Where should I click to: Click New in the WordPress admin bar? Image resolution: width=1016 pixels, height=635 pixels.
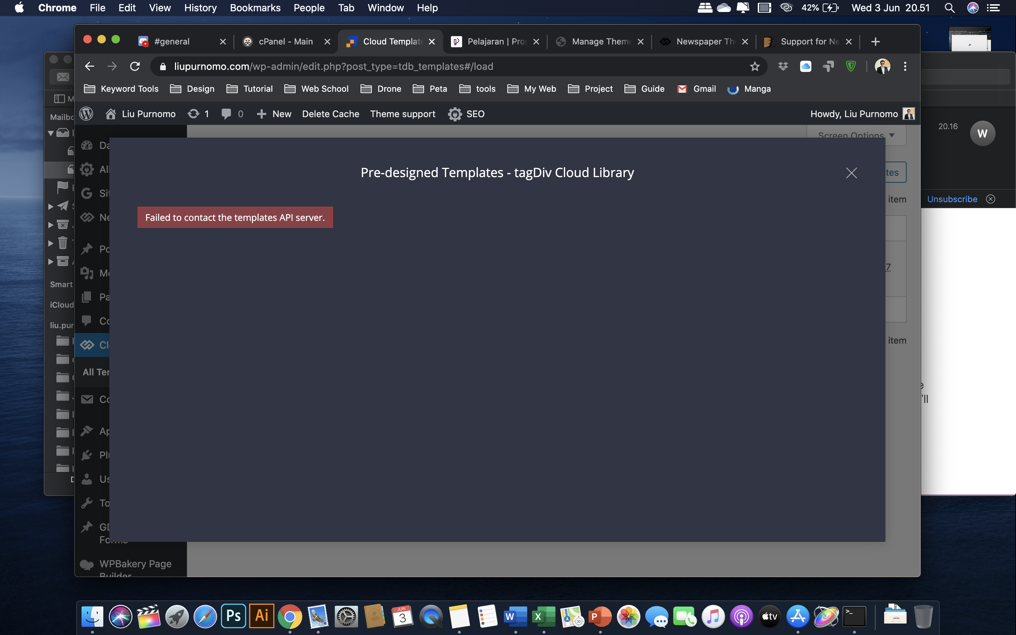tap(274, 114)
